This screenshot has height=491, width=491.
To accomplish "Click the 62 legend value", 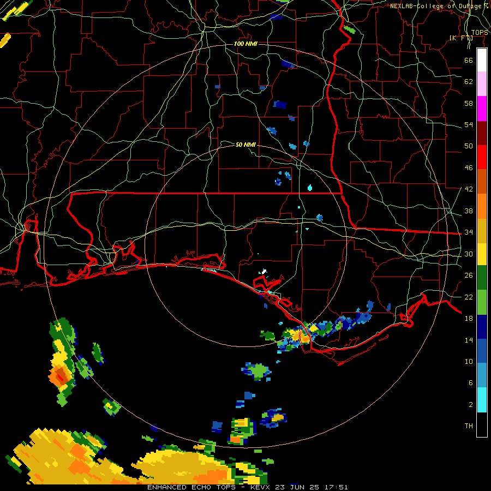I will (469, 82).
